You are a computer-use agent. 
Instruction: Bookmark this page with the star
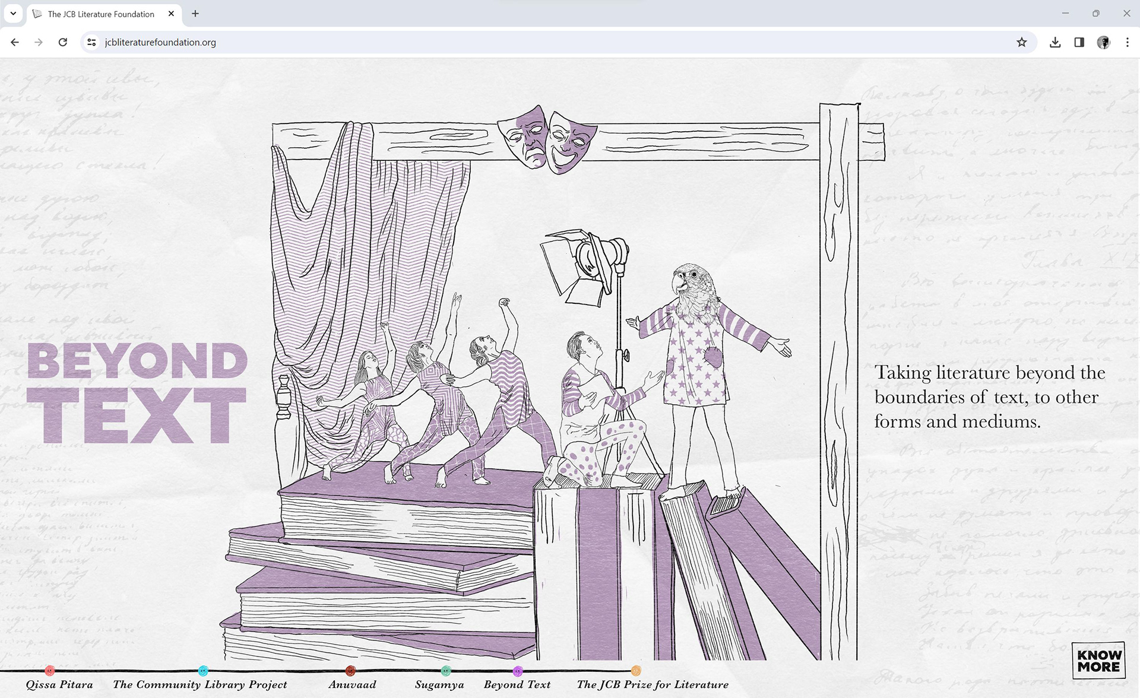tap(1021, 42)
